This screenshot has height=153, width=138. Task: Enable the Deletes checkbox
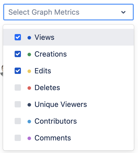[18, 88]
